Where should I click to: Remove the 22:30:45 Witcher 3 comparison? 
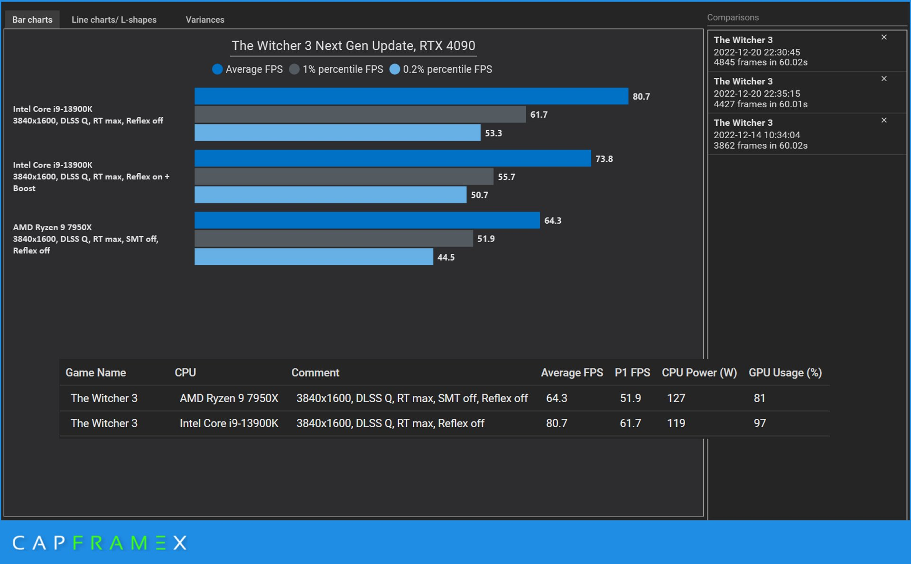pos(884,38)
